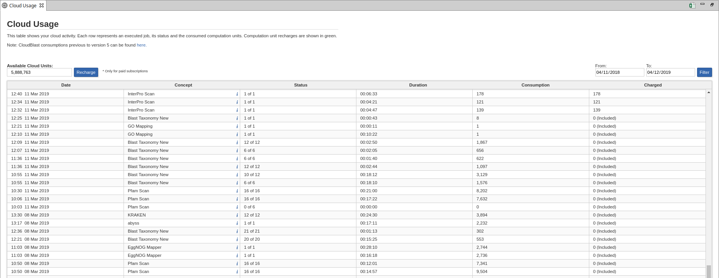This screenshot has width=719, height=278.
Task: View info for 12:25 Blast Taxonomy New
Action: click(237, 118)
